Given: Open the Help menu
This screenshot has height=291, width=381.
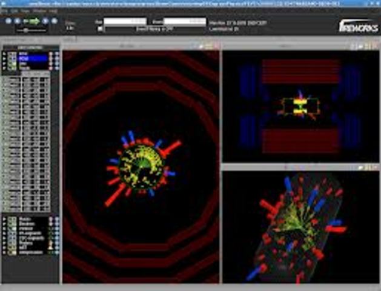Looking at the screenshot, I should tap(53, 11).
